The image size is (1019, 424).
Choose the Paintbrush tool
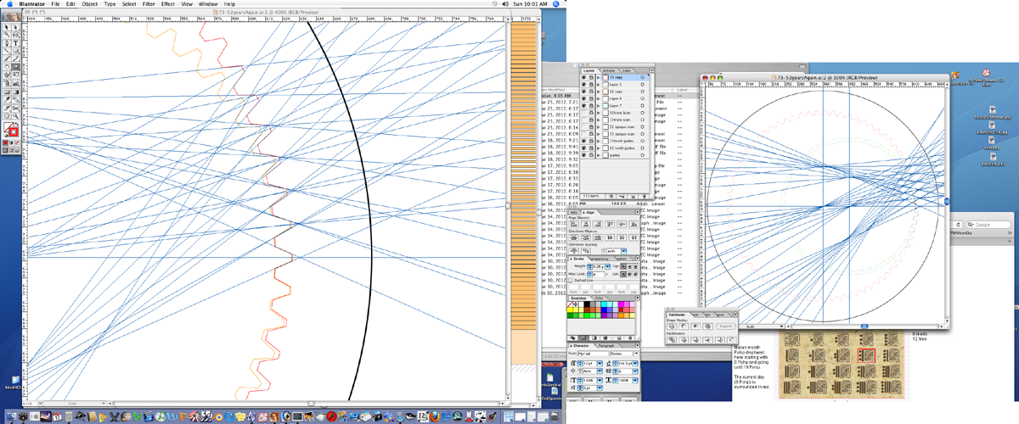click(6, 58)
